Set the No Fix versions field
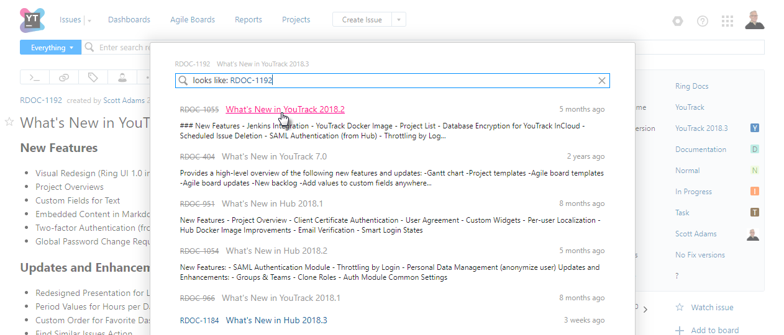Screen dimensions: 784x335 point(700,255)
